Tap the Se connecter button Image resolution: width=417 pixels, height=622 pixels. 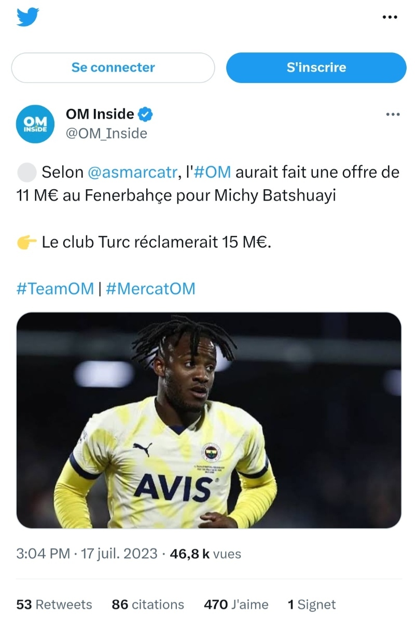pyautogui.click(x=113, y=67)
